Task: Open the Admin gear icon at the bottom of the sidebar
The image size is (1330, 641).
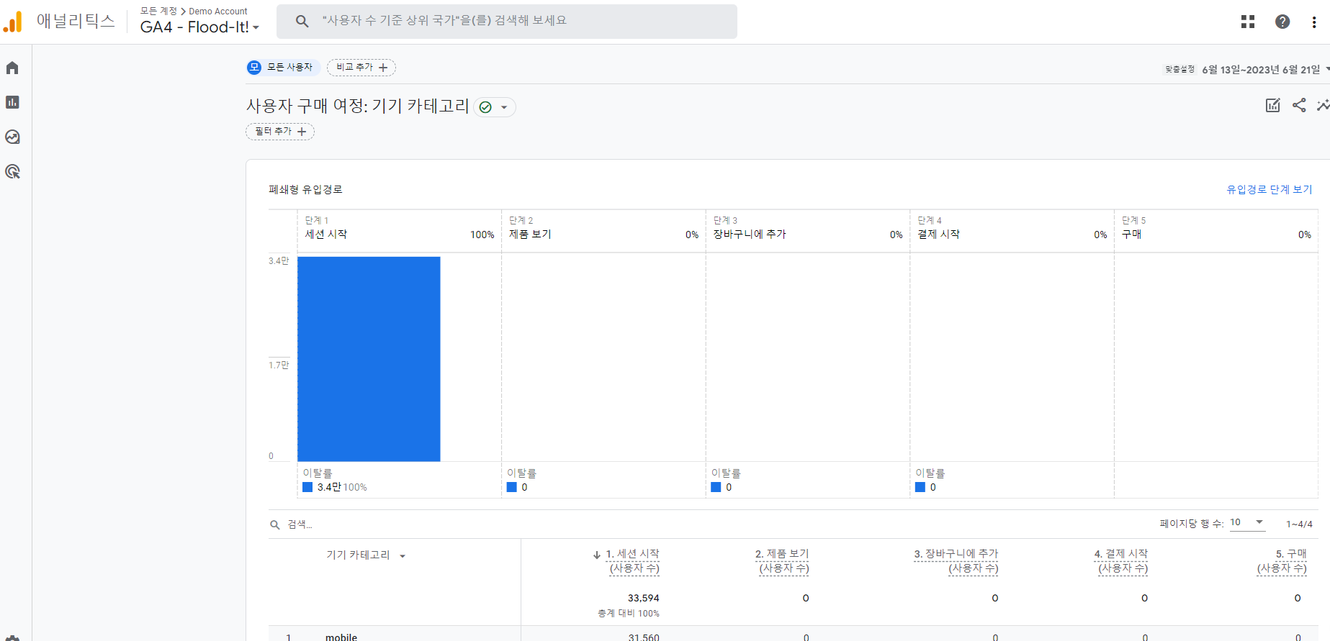Action: click(x=12, y=638)
